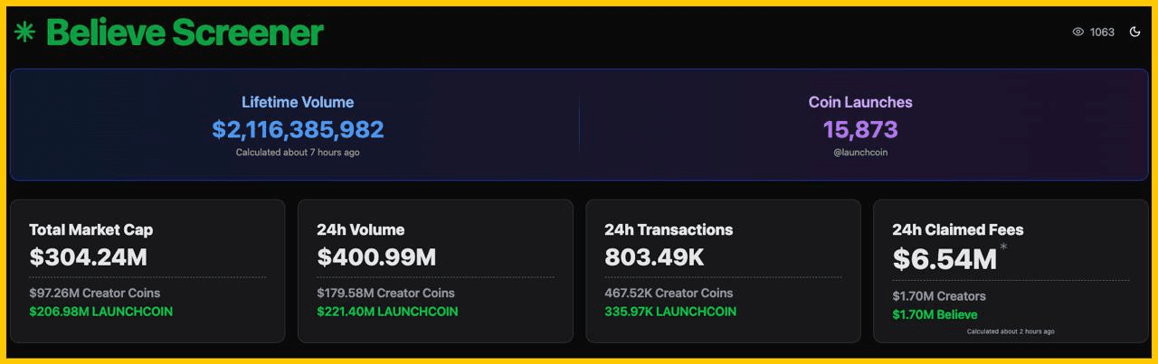Click the 467.52K Creator Coins text

click(x=669, y=293)
